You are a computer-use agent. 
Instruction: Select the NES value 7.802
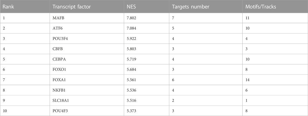(x=132, y=18)
